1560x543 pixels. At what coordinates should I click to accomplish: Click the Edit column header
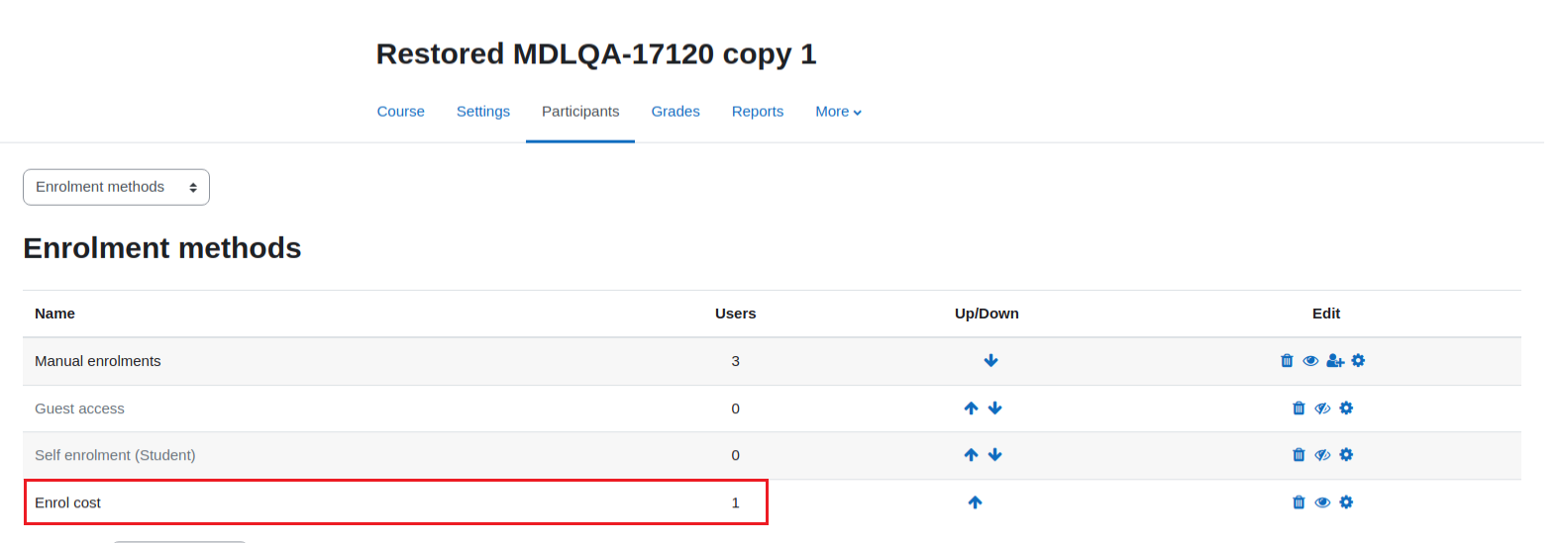(1326, 314)
